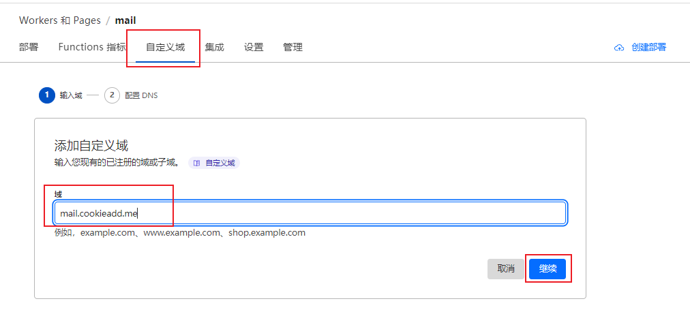Click the 输入域 step label
The height and width of the screenshot is (314, 690).
tap(71, 96)
